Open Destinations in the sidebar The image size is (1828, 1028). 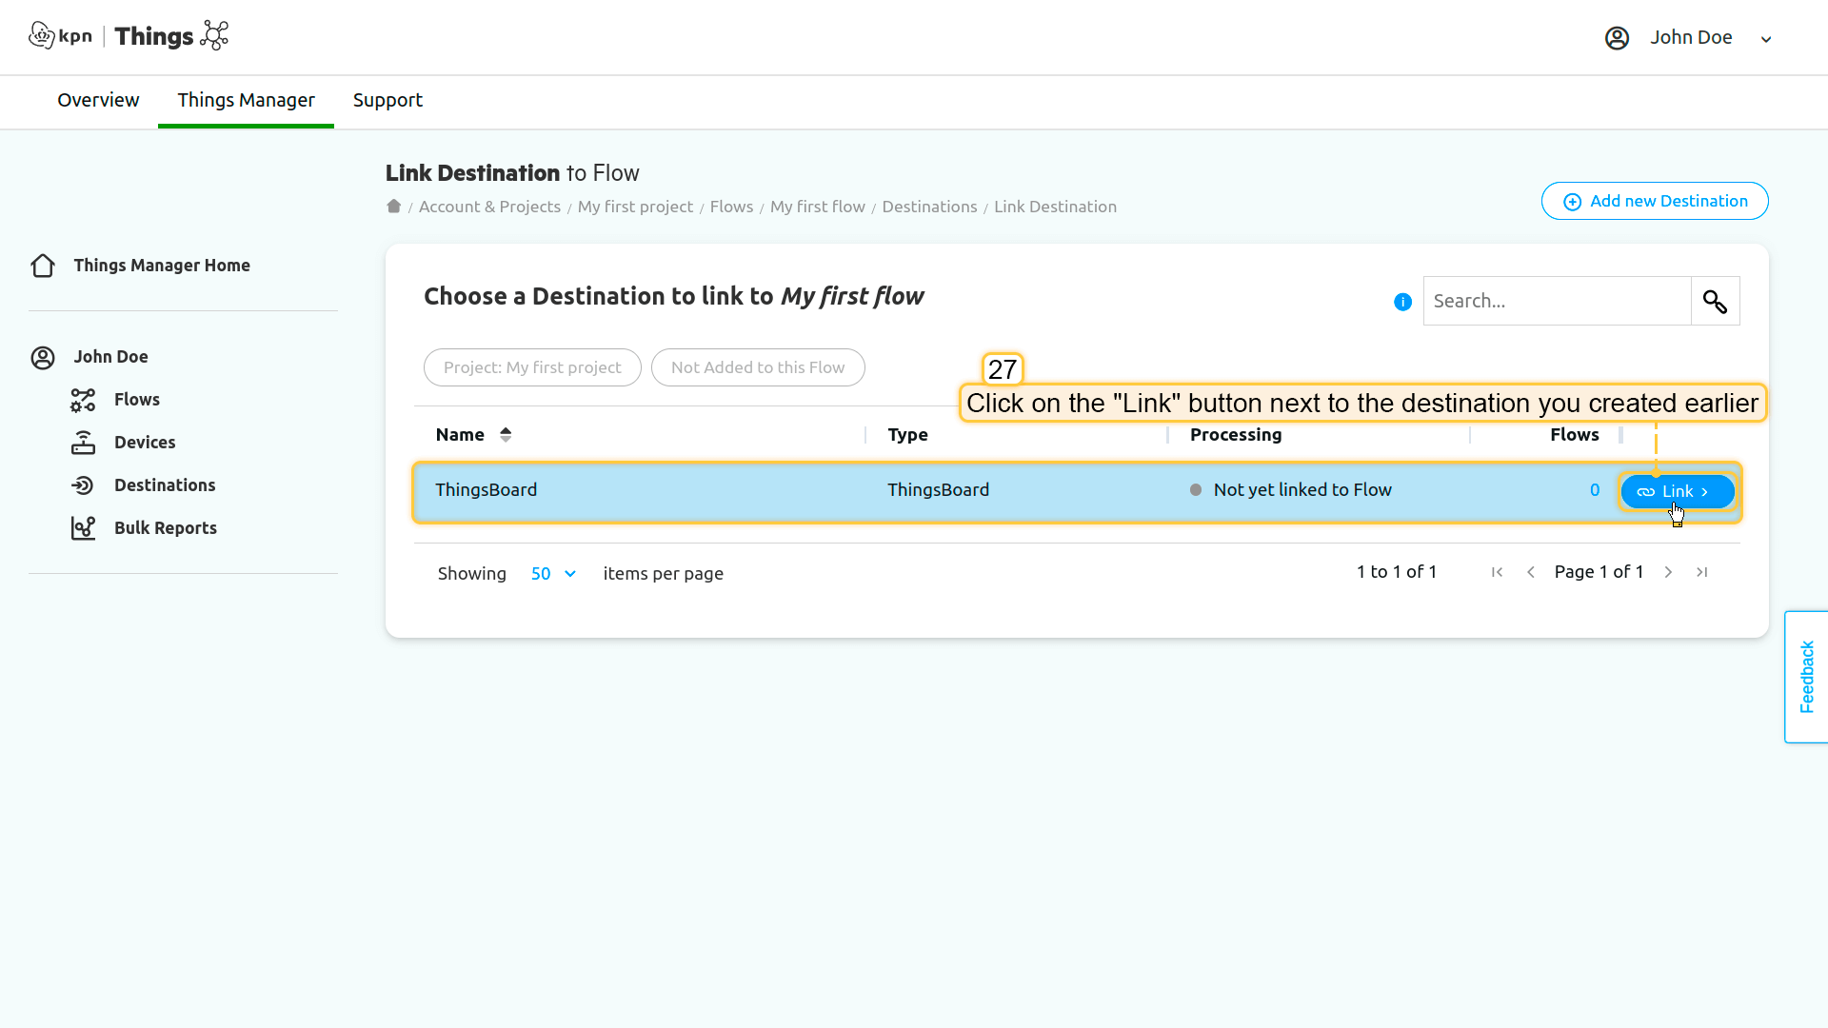pos(164,485)
